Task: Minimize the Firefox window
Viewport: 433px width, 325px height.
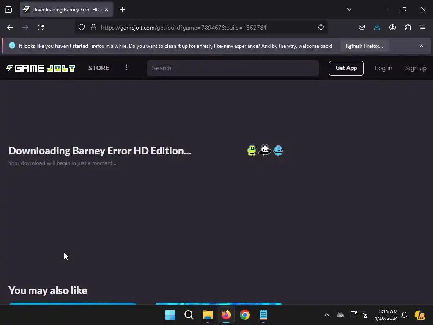Action: point(384,9)
